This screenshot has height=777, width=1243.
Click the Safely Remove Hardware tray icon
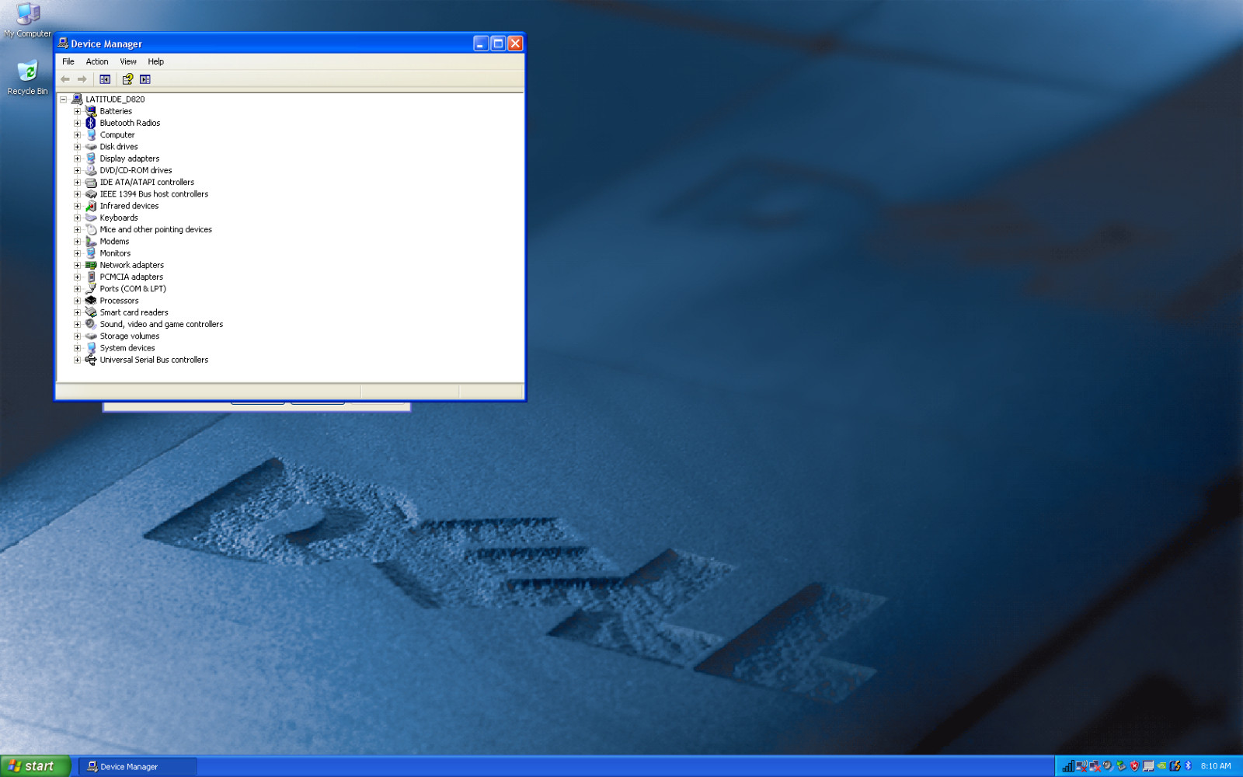1121,766
